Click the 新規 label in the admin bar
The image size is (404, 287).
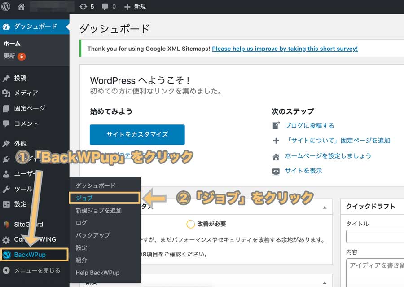pyautogui.click(x=140, y=6)
